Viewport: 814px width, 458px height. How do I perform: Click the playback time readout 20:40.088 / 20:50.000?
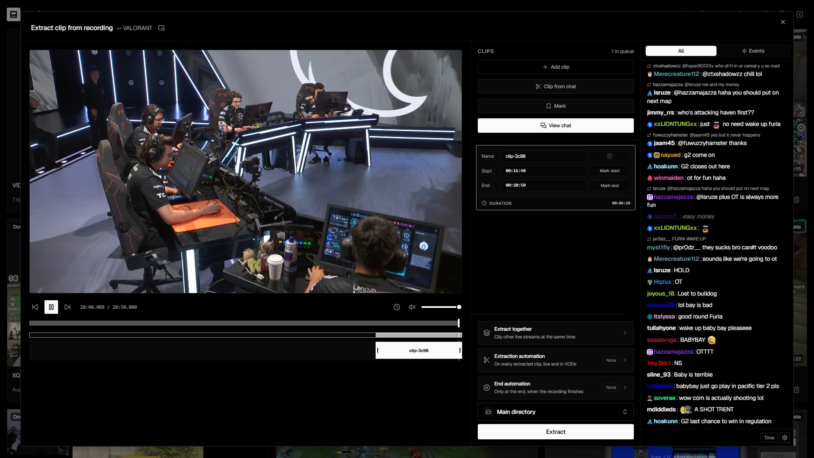click(109, 307)
